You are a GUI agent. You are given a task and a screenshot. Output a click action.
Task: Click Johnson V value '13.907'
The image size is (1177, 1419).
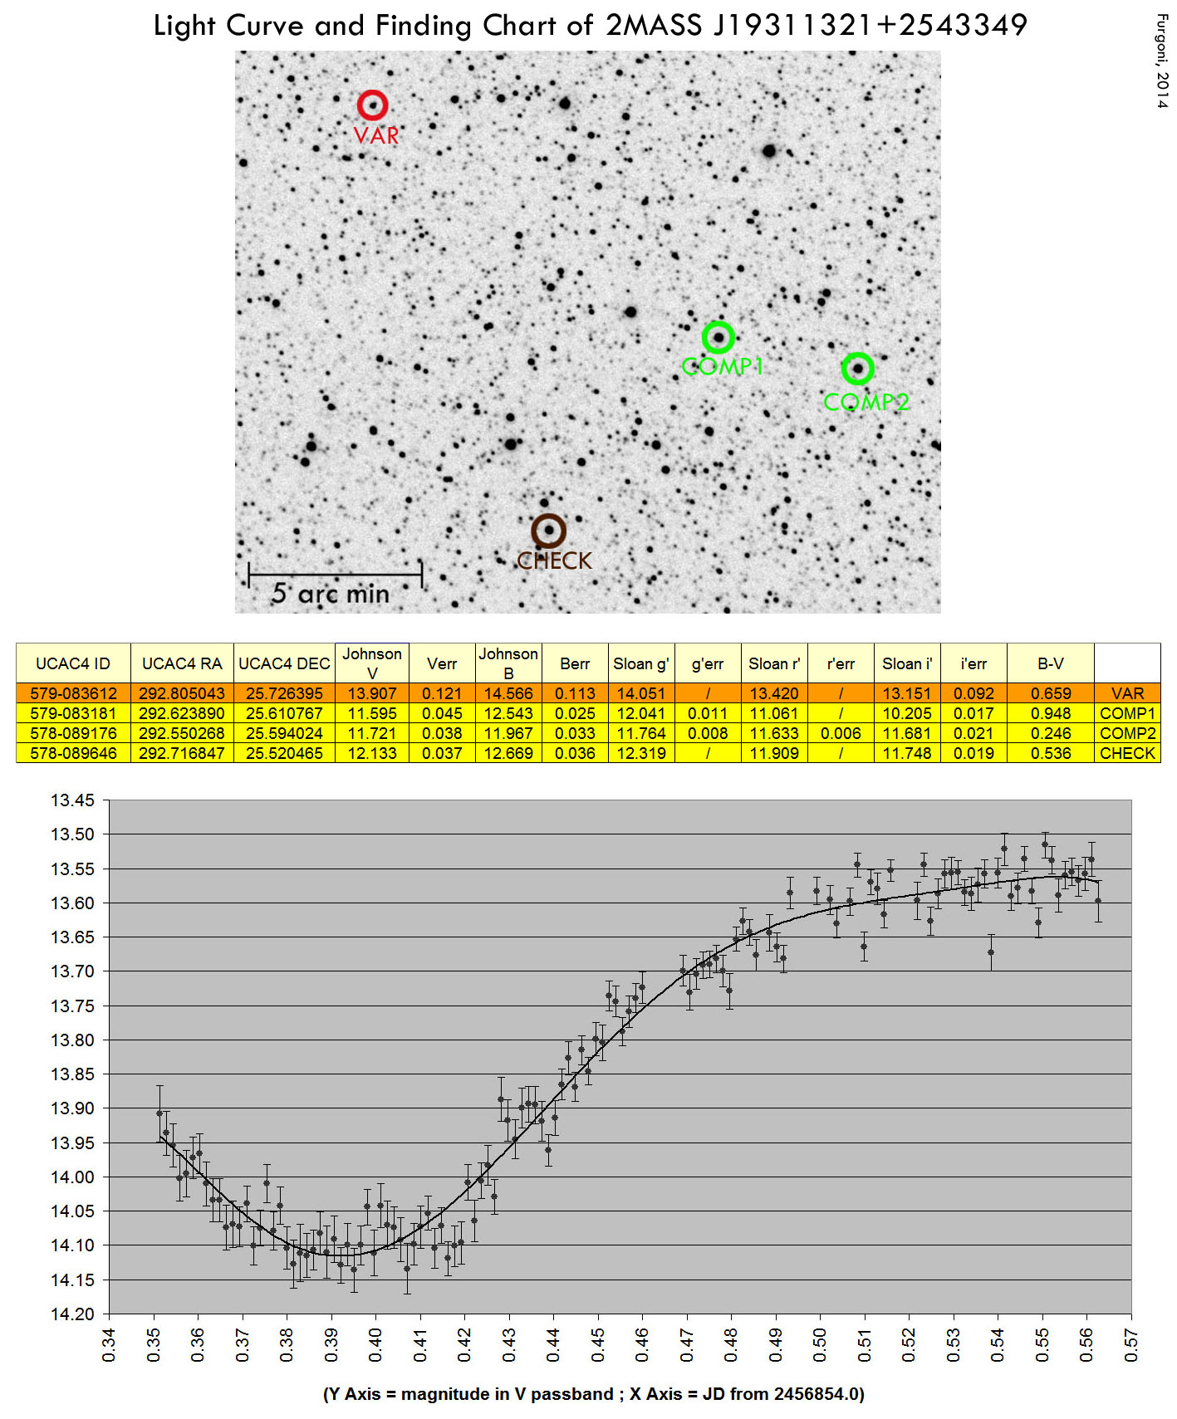[x=372, y=693]
